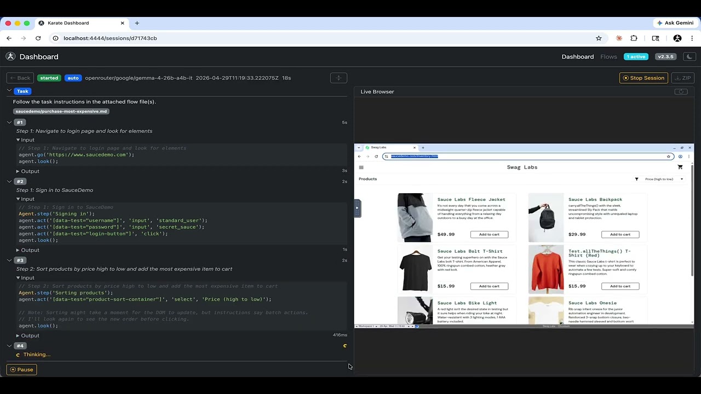
Task: Collapse step #3 chevron
Action: (x=9, y=260)
